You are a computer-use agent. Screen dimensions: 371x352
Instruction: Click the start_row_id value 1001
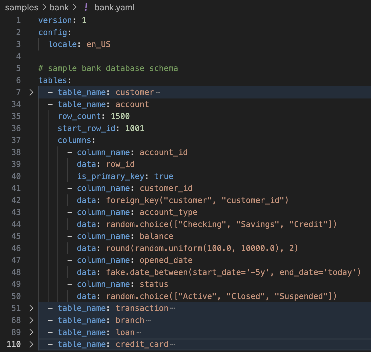click(135, 128)
